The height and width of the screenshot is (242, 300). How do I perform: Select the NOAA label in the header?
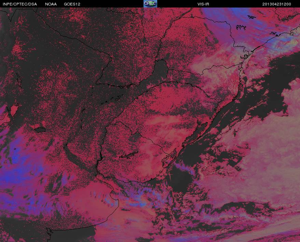pyautogui.click(x=51, y=4)
